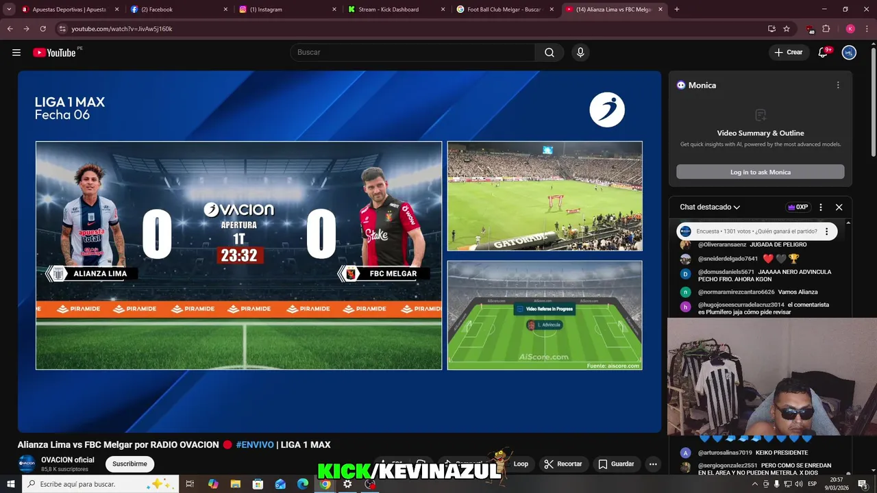Close the Instagram tab

click(x=334, y=10)
